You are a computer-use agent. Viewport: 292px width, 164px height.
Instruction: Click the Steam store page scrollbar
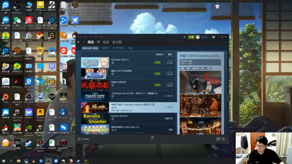click(x=227, y=97)
